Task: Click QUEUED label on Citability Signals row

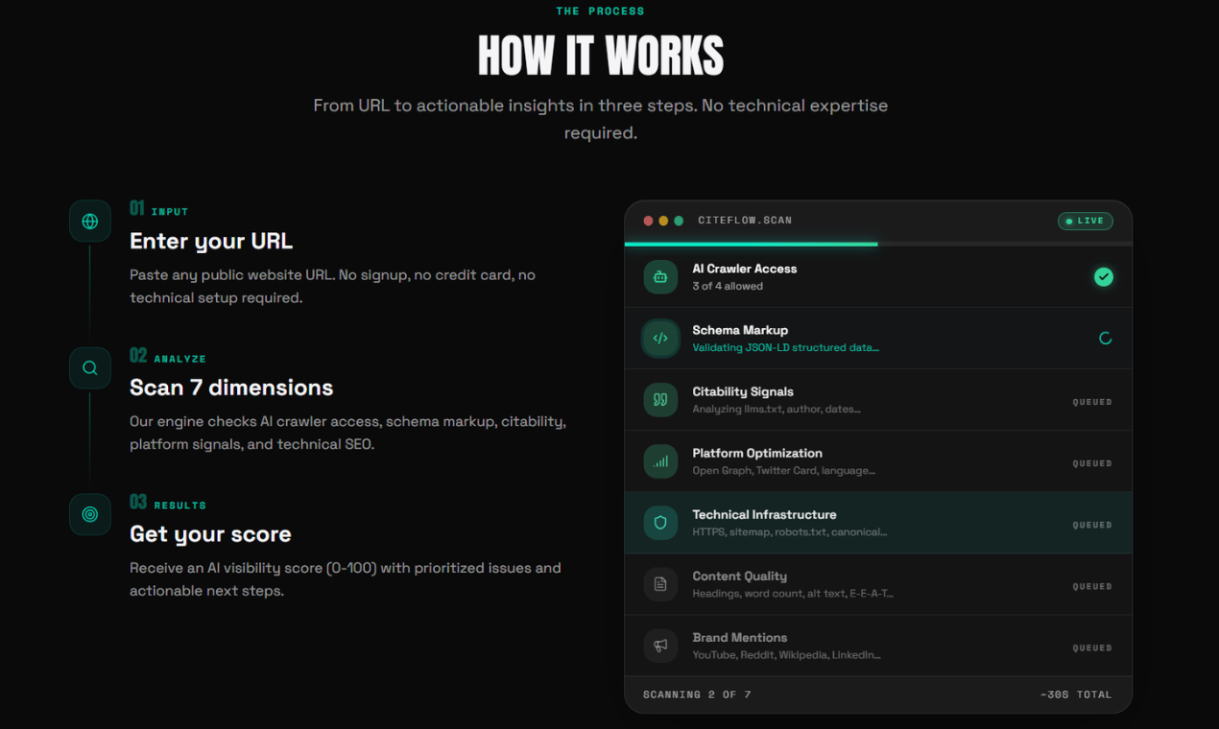Action: click(x=1092, y=402)
